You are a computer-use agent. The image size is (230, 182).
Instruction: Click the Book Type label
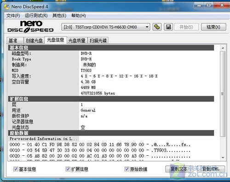click(x=22, y=59)
